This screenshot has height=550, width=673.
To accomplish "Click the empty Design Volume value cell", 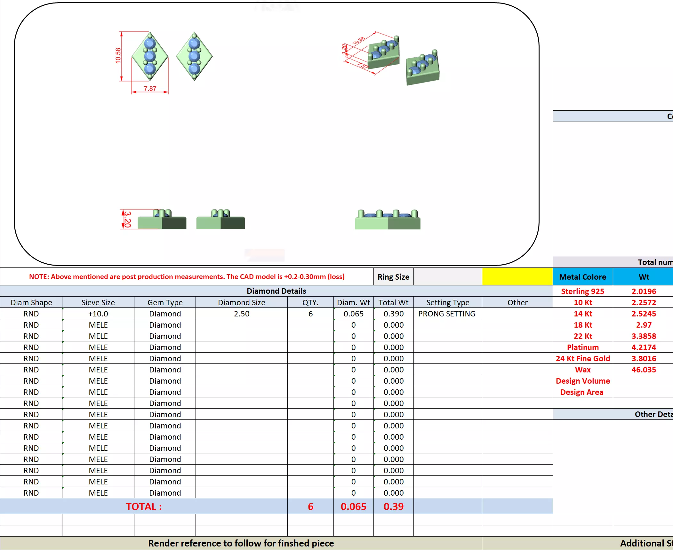I will pyautogui.click(x=644, y=381).
